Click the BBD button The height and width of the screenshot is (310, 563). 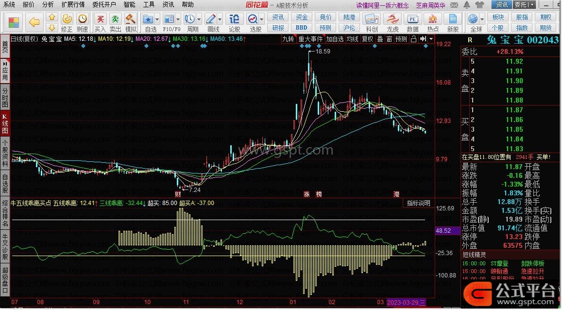tap(302, 28)
